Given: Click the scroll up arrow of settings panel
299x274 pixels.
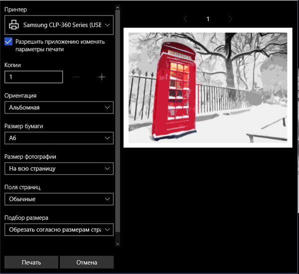Looking at the screenshot, I should point(118,7).
